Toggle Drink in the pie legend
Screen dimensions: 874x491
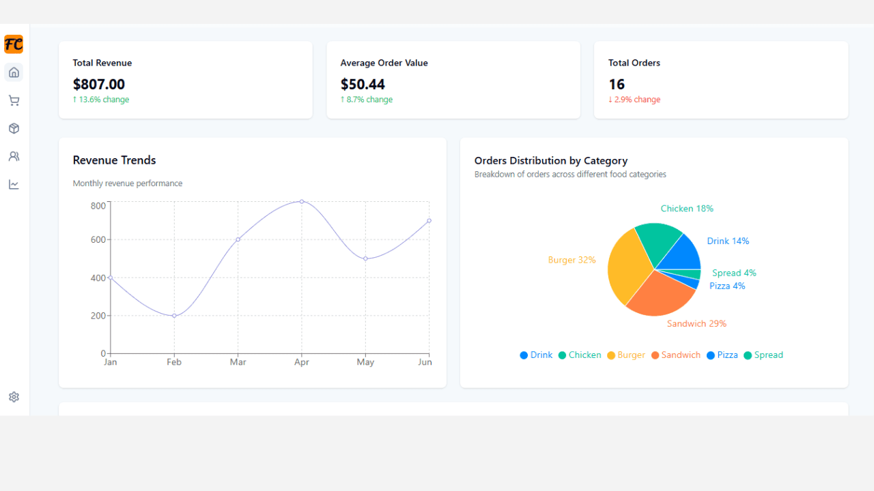tap(536, 355)
